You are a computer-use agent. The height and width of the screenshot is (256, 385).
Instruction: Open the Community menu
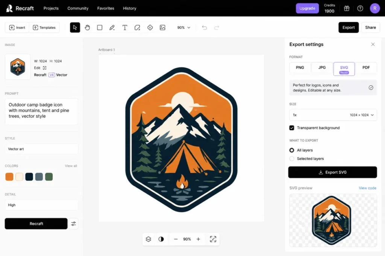pos(78,8)
